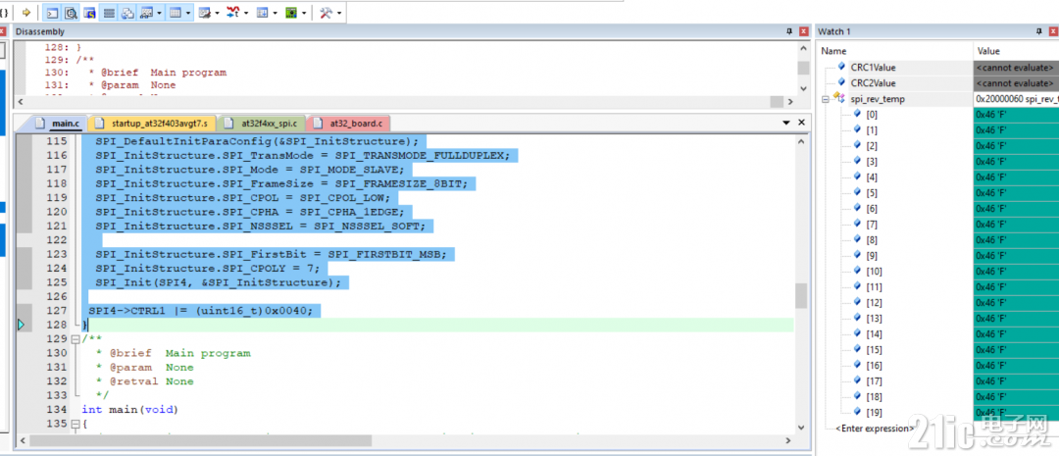
Task: Click the editor horizontal scrollbar thumb
Action: [201, 440]
